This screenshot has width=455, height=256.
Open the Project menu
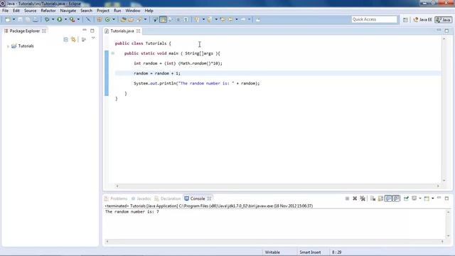[x=103, y=11]
